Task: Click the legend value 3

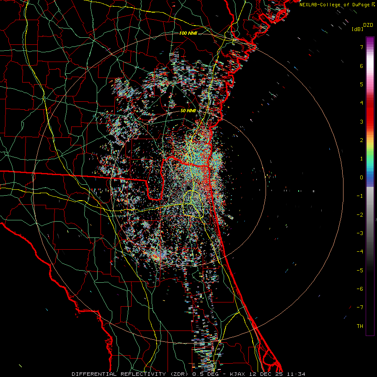Action: tap(362, 121)
